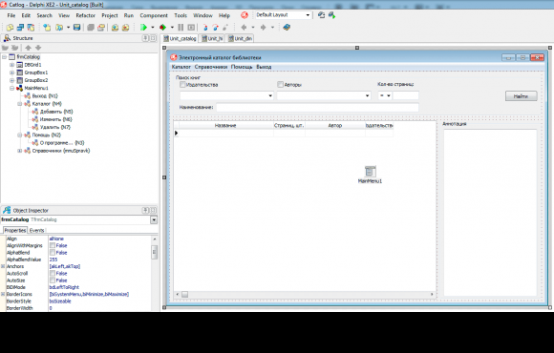Click the Save icon in toolbar
Image resolution: width=554 pixels, height=353 pixels.
76,27
